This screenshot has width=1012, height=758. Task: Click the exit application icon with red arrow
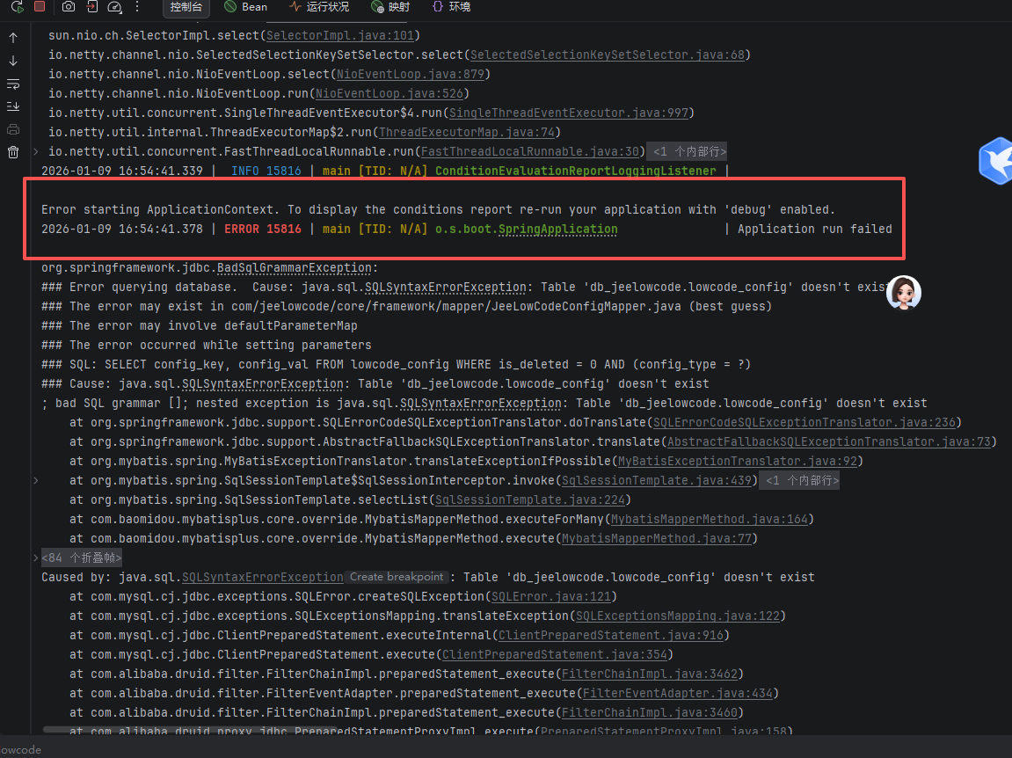92,7
